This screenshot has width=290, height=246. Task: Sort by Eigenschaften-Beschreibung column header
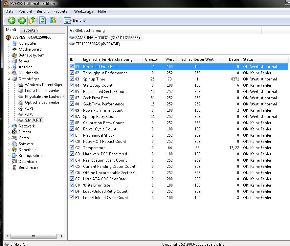click(112, 59)
